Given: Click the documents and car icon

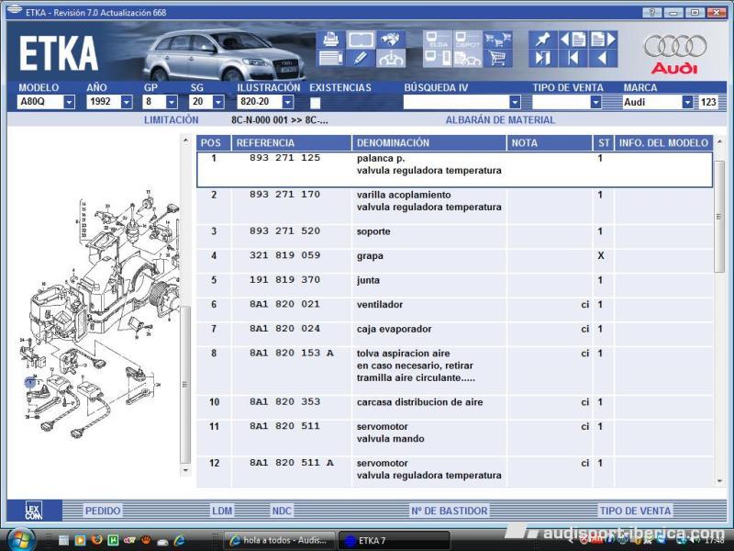Looking at the screenshot, I should pyautogui.click(x=467, y=59).
